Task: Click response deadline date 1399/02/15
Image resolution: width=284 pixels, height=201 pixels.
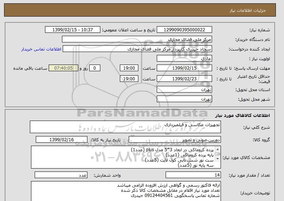Action: pyautogui.click(x=184, y=68)
